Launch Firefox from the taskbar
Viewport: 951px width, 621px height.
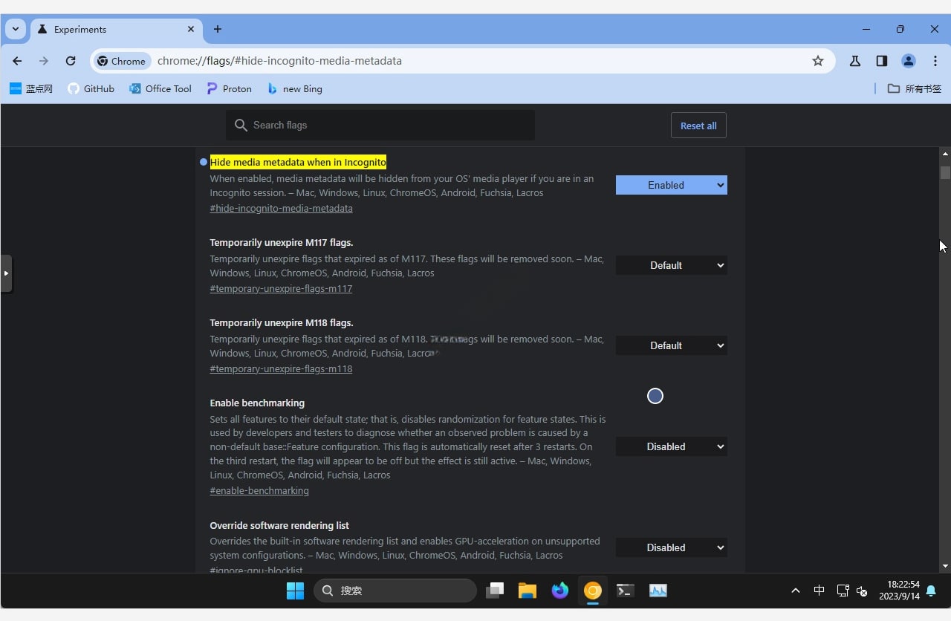[x=559, y=591]
